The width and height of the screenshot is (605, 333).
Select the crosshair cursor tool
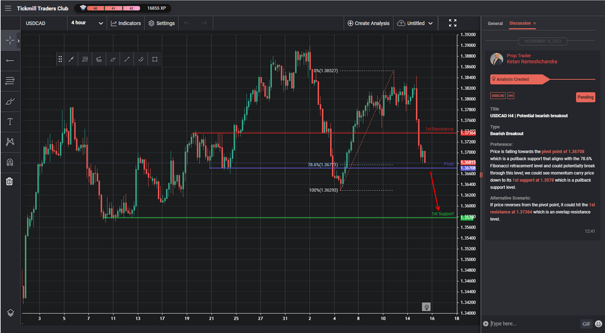(x=10, y=41)
